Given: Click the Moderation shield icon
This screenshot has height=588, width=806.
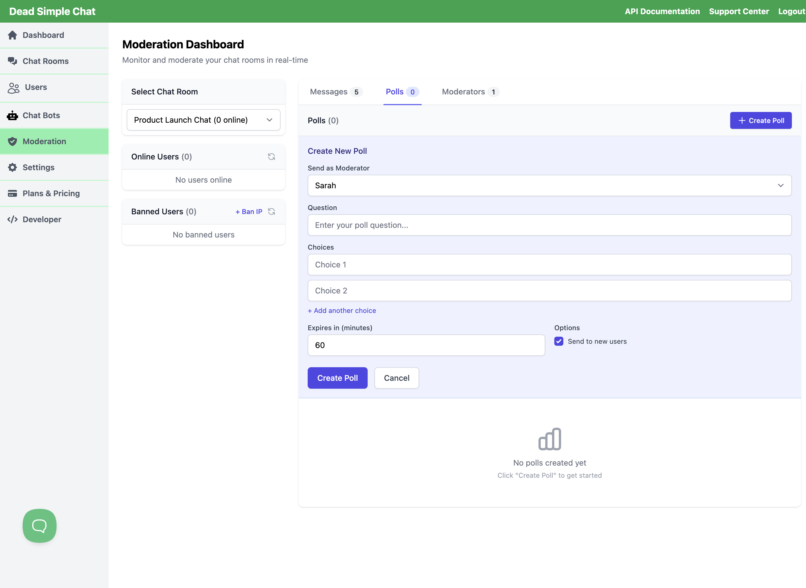Looking at the screenshot, I should point(12,141).
